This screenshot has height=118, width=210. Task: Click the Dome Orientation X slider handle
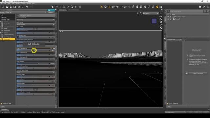tap(34, 50)
